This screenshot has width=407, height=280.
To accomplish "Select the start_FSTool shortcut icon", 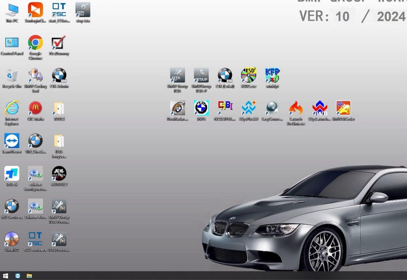I will click(59, 13).
